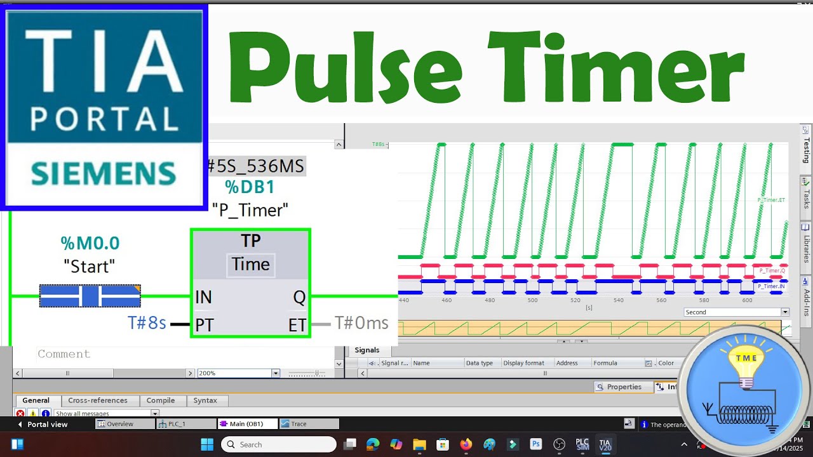Open the Tasks side panel
Screen dimensions: 813x457
tap(806, 198)
